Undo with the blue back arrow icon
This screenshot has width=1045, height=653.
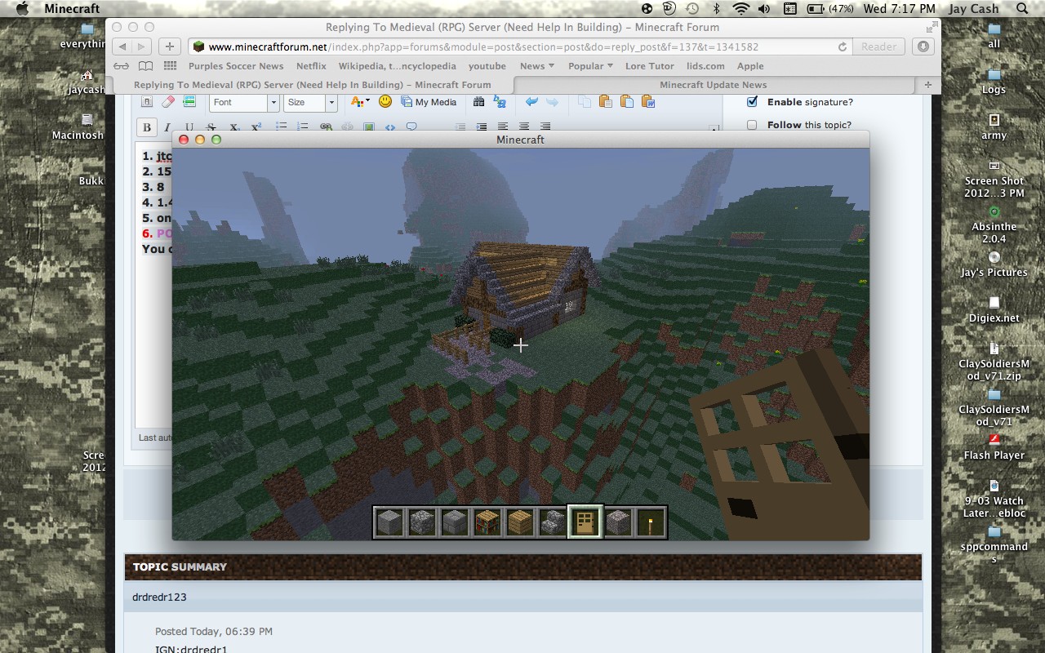tap(531, 102)
